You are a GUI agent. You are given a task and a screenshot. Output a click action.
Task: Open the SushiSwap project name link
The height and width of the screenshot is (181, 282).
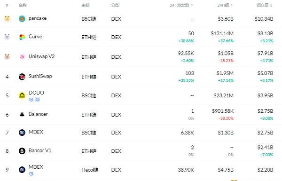pos(40,76)
